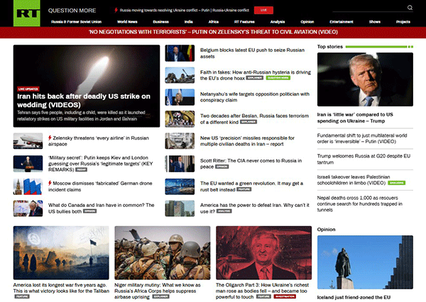Screen dimensions: 426x302
Task: Read Iran is 'little war' Trump headline
Action: [x=355, y=118]
